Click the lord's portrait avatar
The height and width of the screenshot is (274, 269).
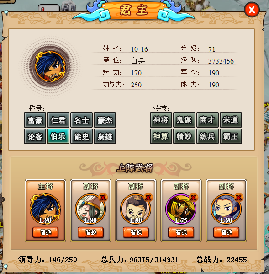point(50,66)
